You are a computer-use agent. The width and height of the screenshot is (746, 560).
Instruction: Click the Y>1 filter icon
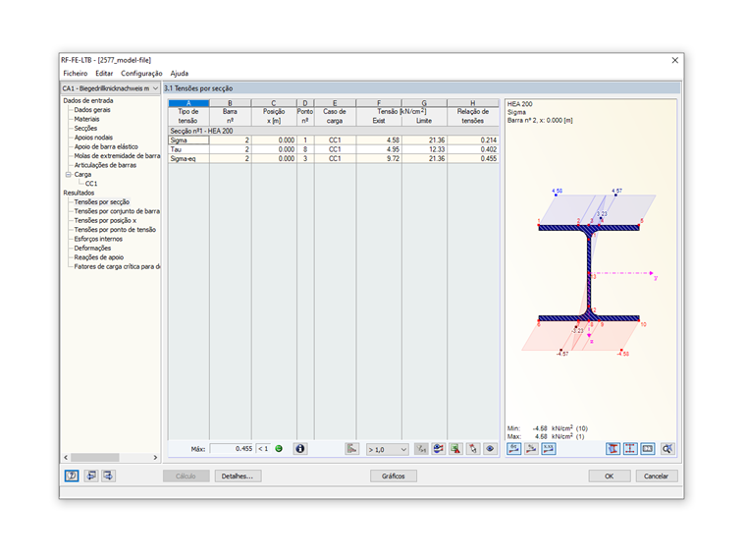pyautogui.click(x=421, y=449)
